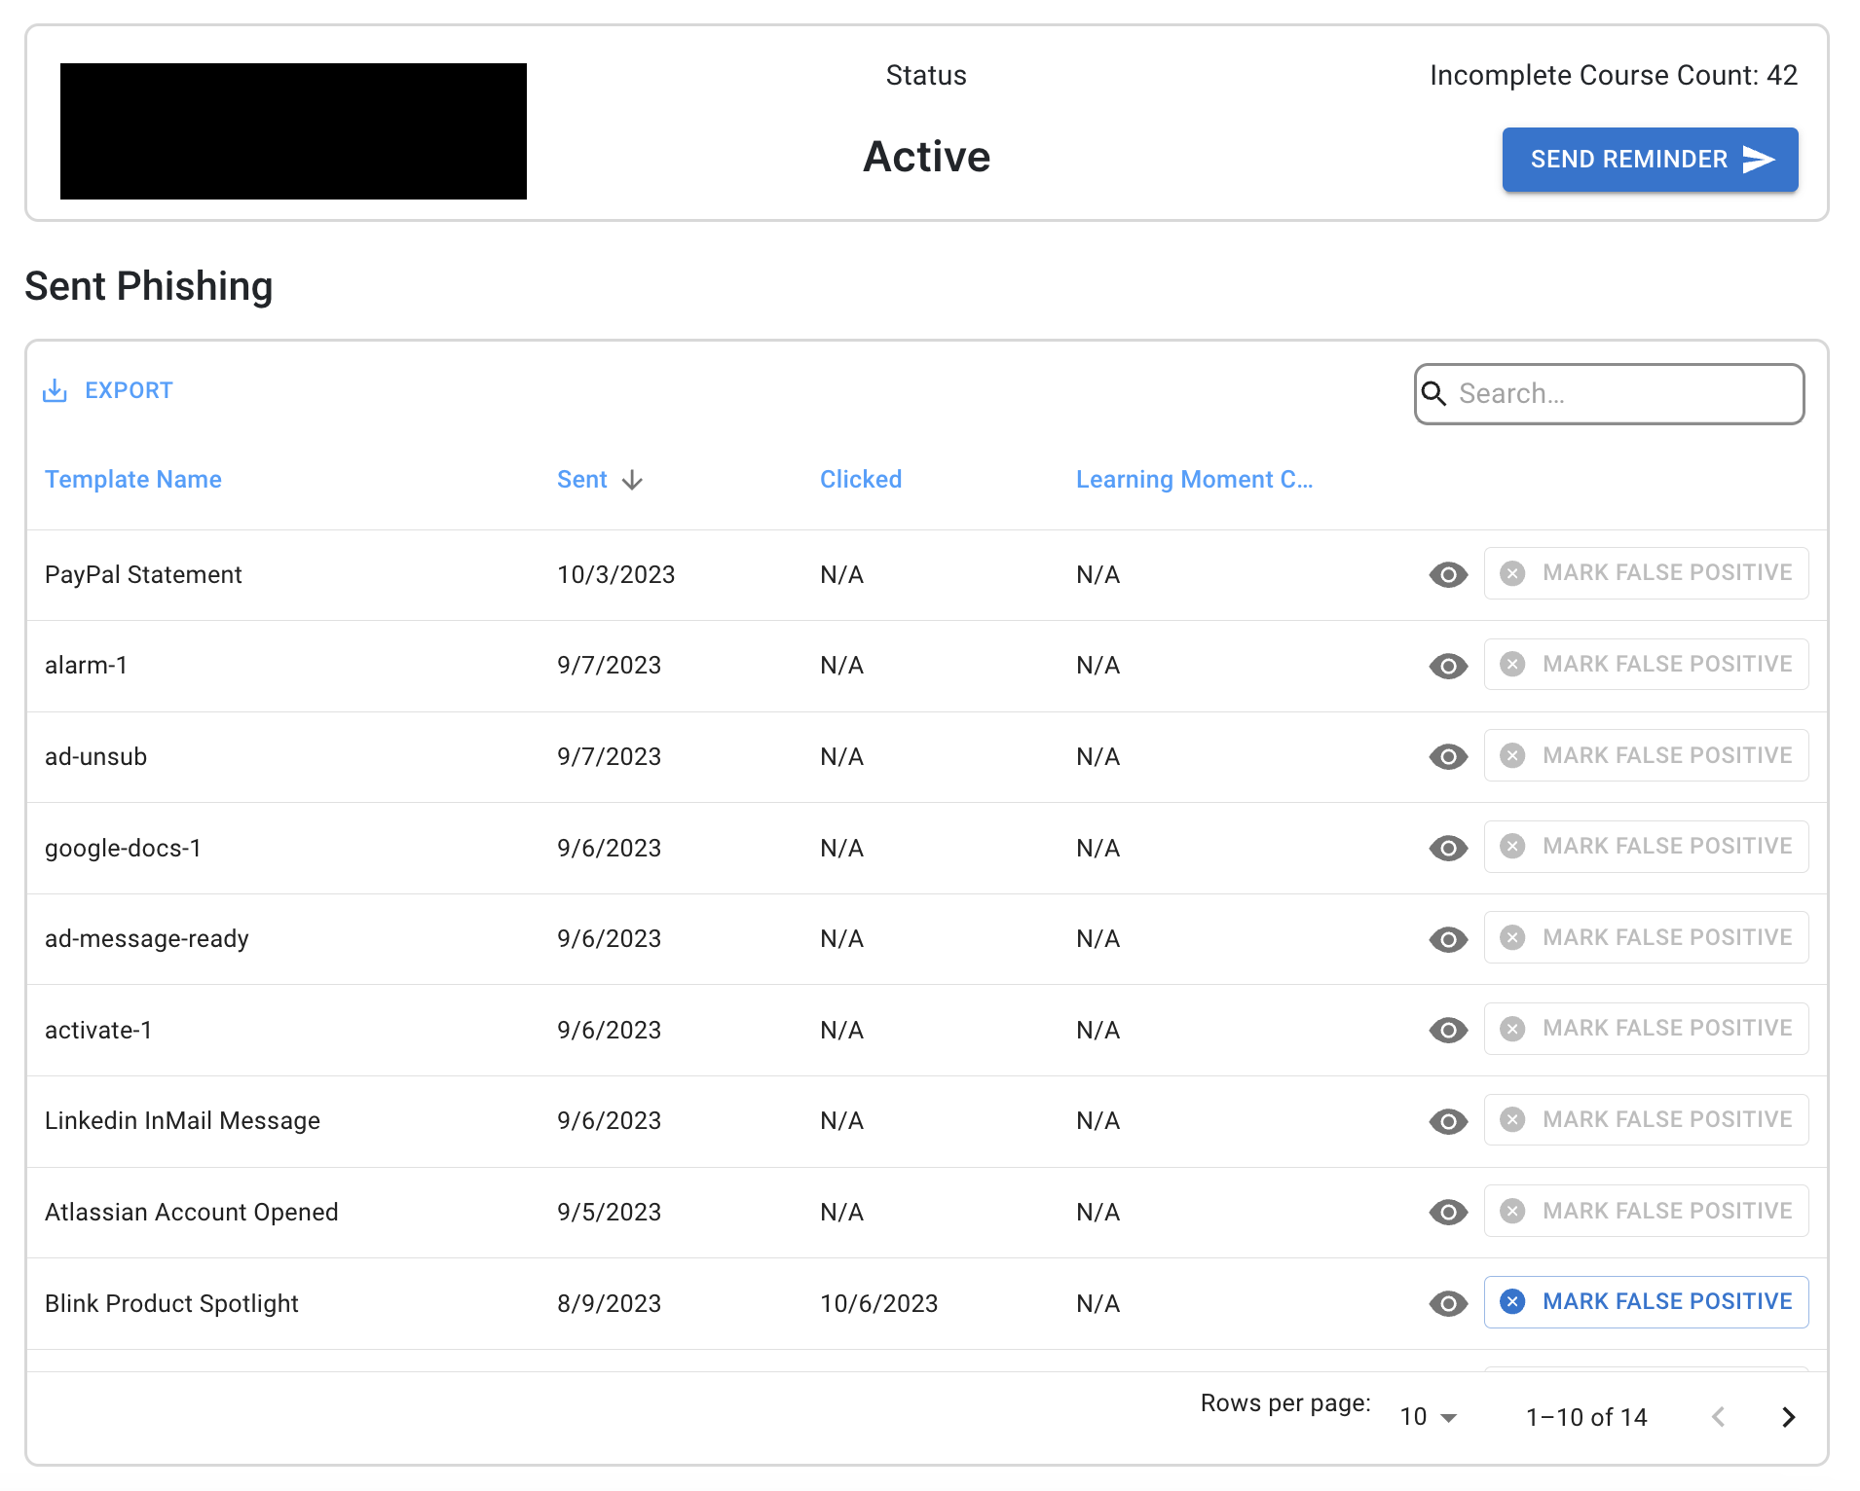The image size is (1860, 1491).
Task: Go to the next page
Action: tap(1788, 1417)
